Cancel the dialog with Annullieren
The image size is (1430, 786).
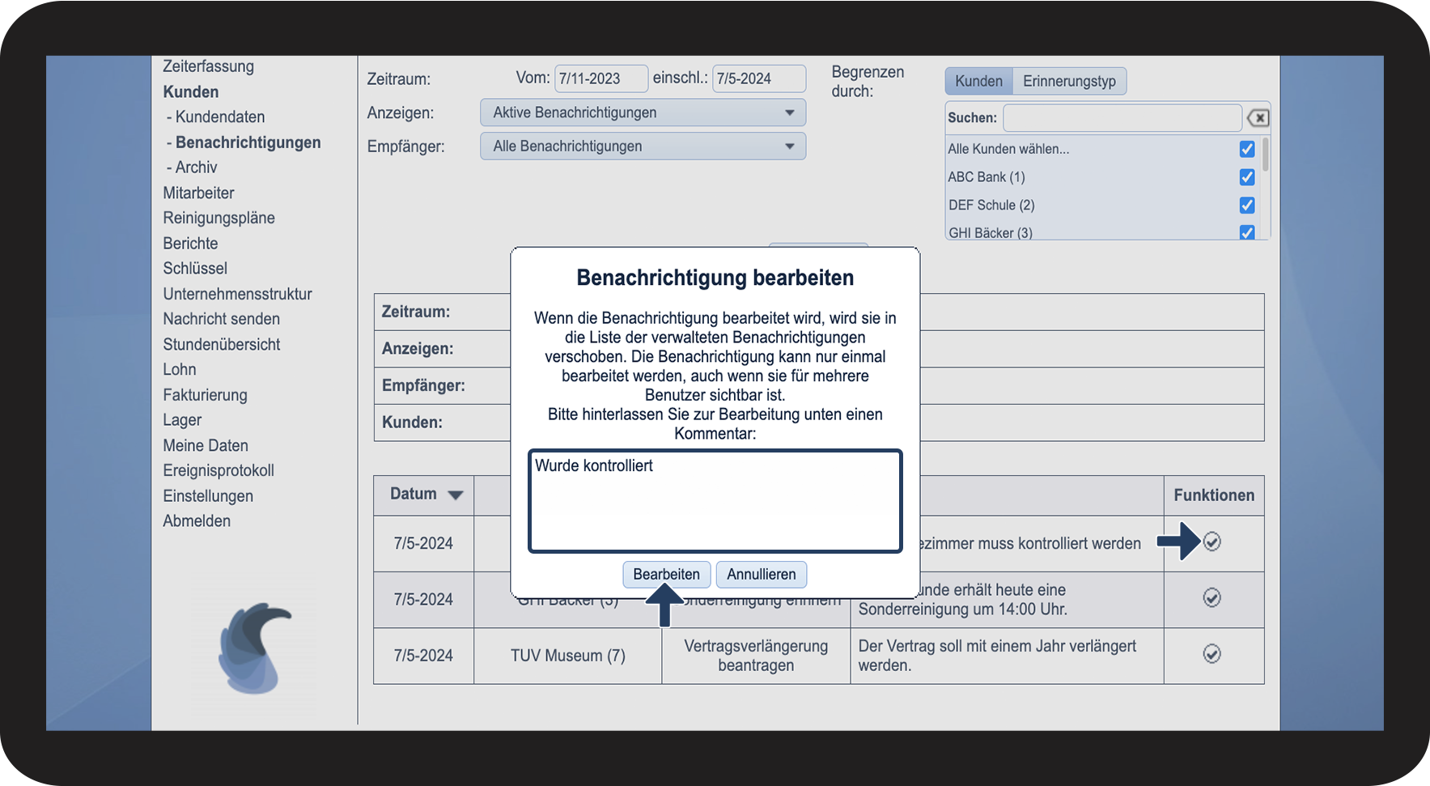[761, 575]
